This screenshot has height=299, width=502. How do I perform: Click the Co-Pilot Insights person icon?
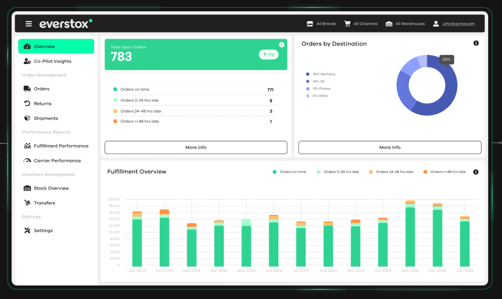point(27,61)
